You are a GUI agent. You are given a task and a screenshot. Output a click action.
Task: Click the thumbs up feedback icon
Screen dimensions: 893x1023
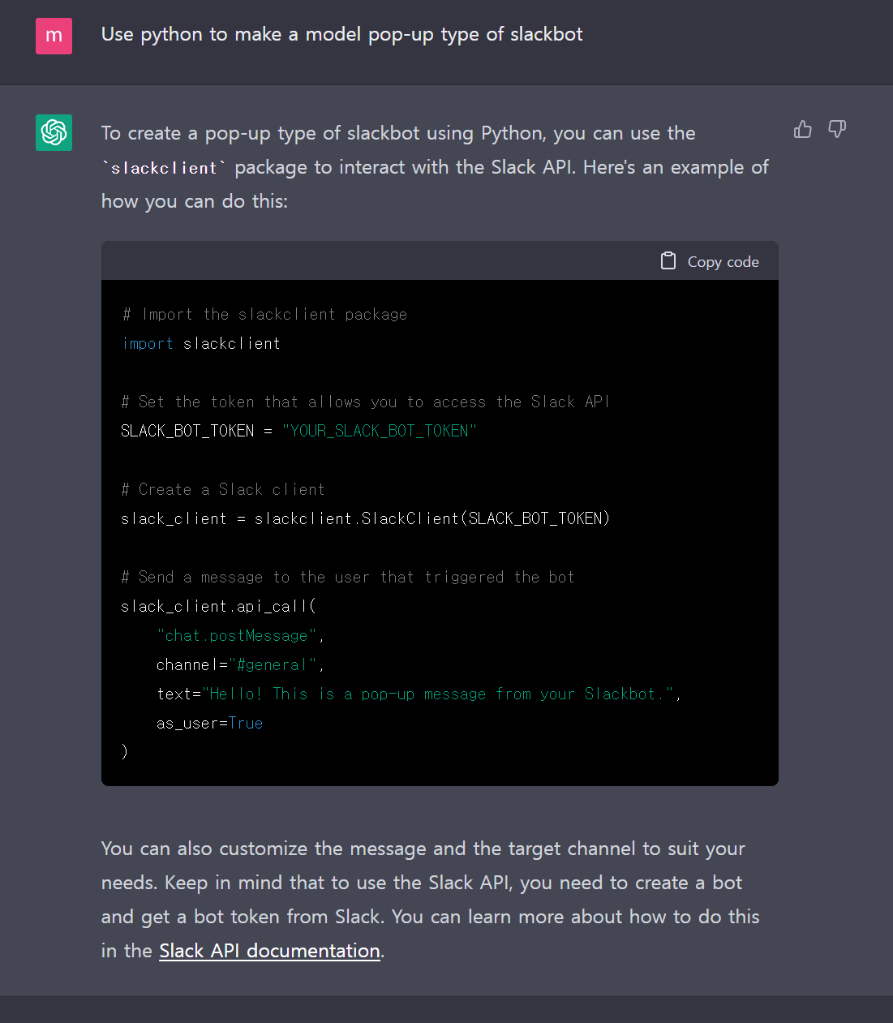pyautogui.click(x=802, y=129)
